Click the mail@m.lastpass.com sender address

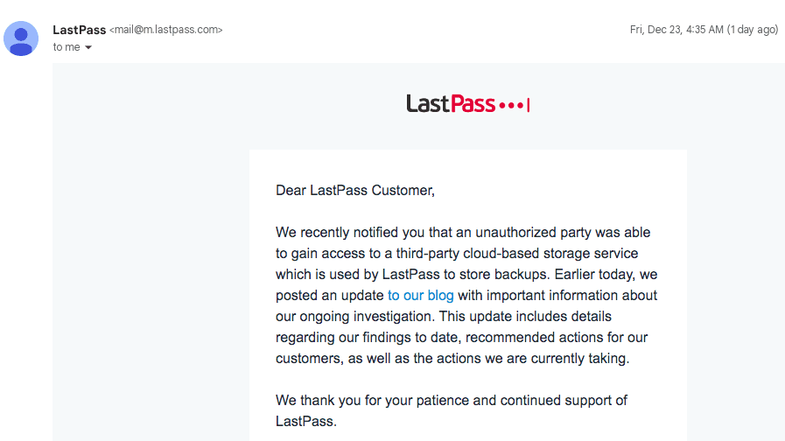(165, 30)
